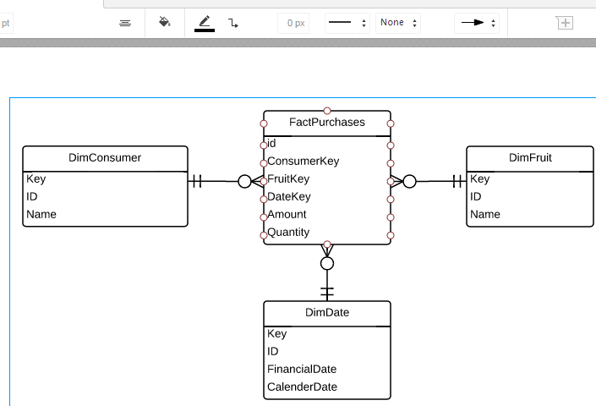This screenshot has width=596, height=406.
Task: Select the ConsumerKey field in FactPurchases
Action: [303, 162]
